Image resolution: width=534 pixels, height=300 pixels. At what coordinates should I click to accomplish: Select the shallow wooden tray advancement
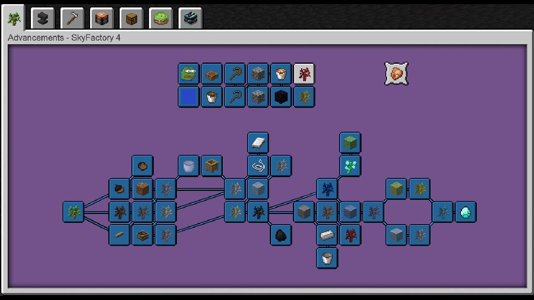[x=143, y=235]
